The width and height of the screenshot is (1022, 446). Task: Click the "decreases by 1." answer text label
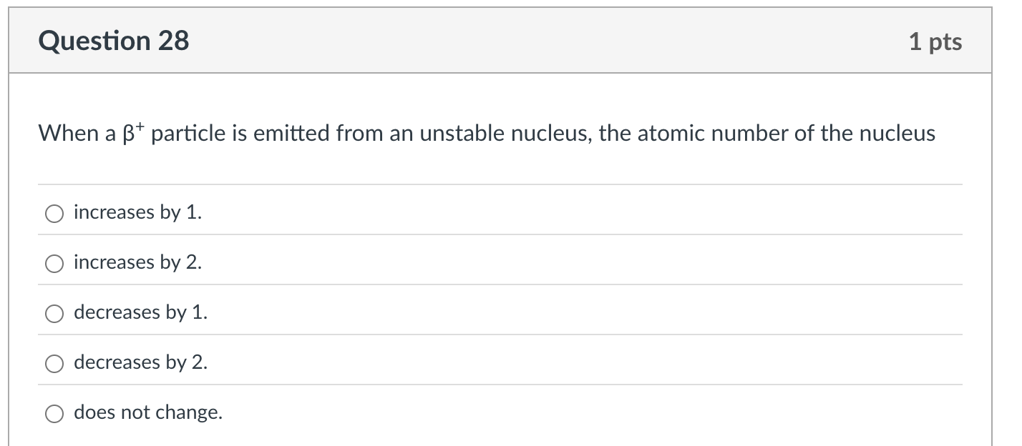click(140, 312)
